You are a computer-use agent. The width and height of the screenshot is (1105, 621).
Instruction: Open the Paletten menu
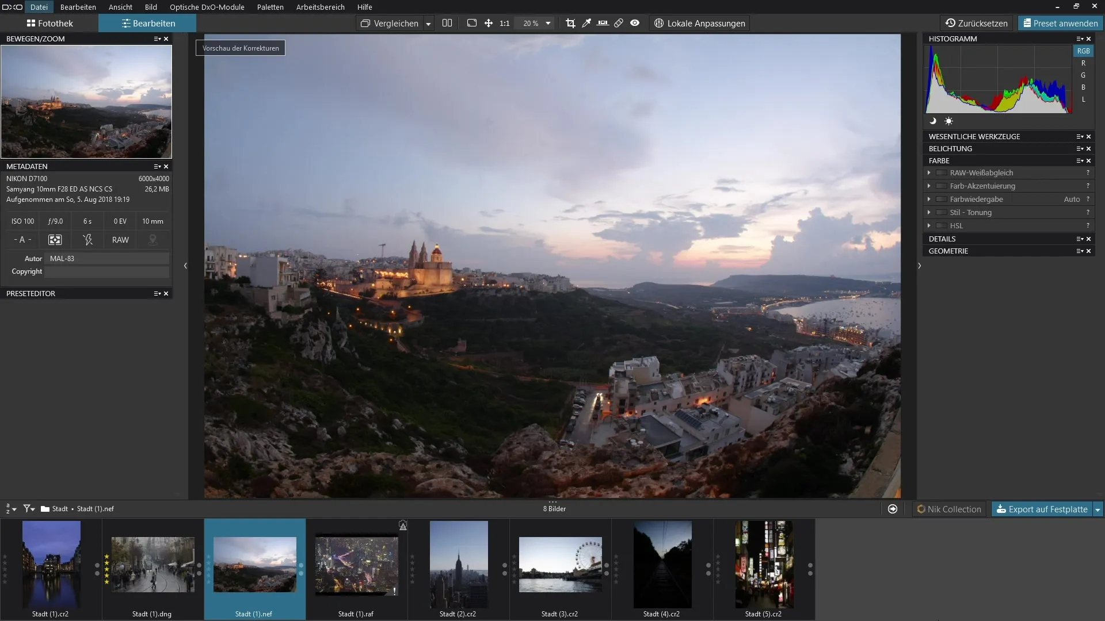coord(270,7)
